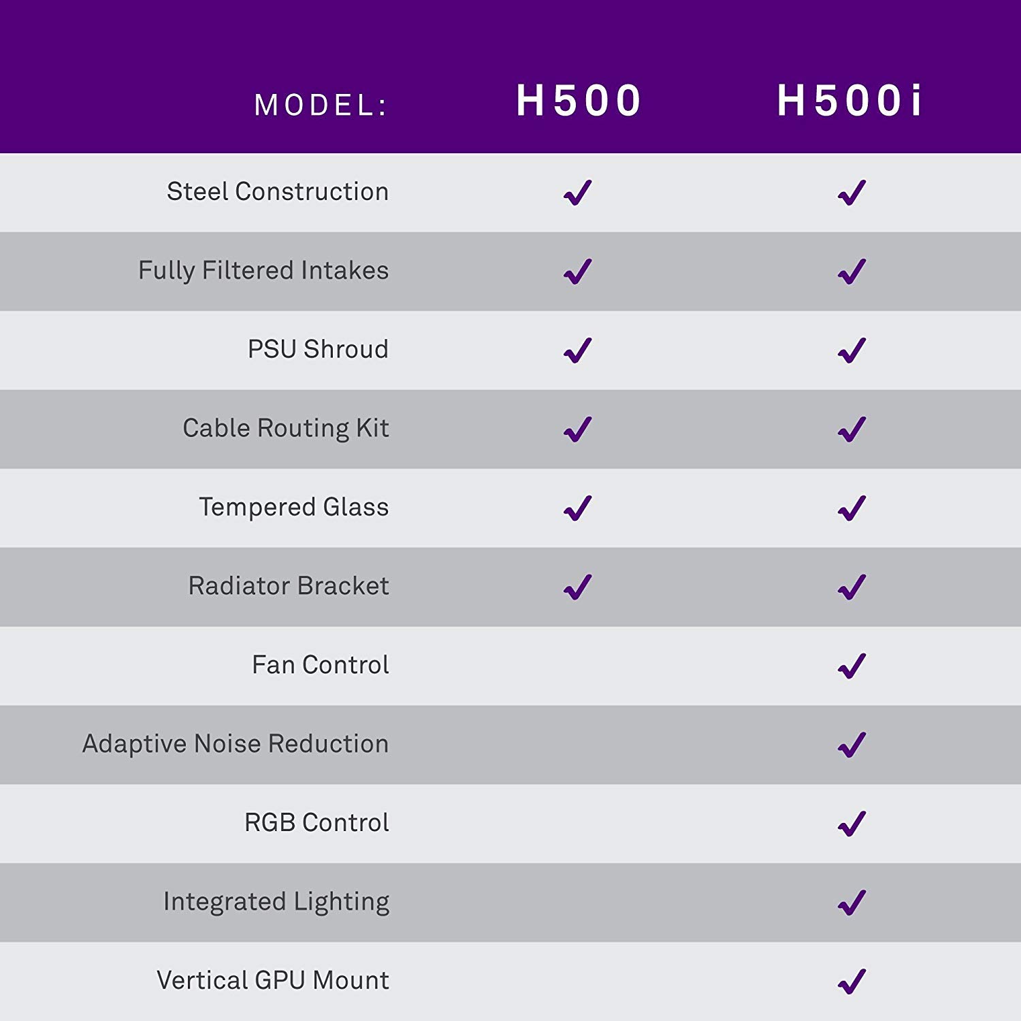1021x1021 pixels.
Task: Click the H500 Cable Routing Kit checkmark
Action: point(578,430)
